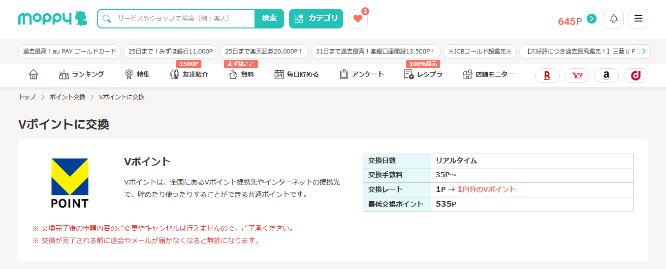Open the notifications bell icon
This screenshot has height=269, width=666.
(614, 19)
